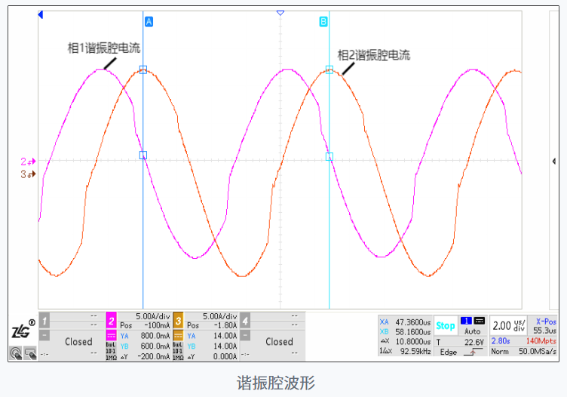Click 50.0MSa/s sample rate
567x397 pixels.
[538, 351]
